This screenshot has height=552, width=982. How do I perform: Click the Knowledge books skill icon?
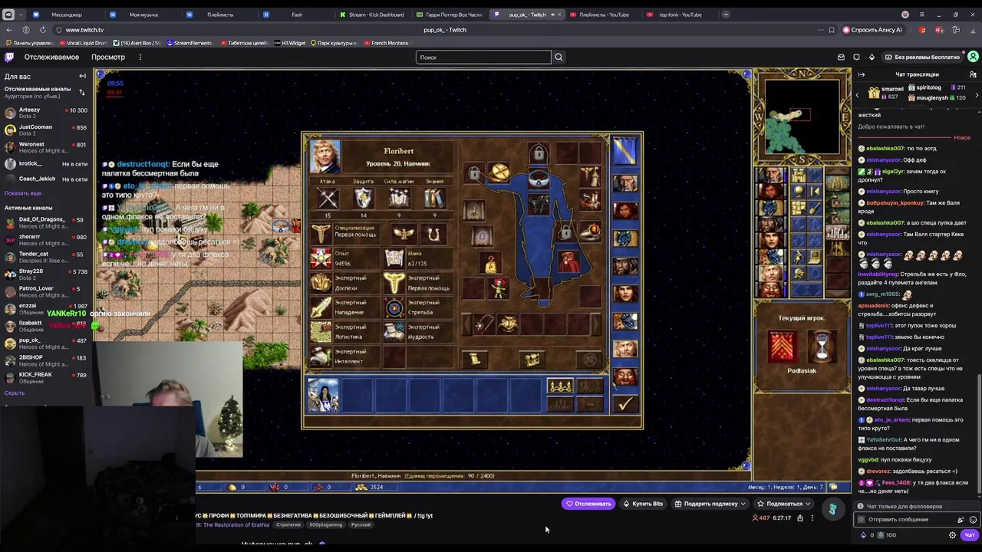click(434, 199)
